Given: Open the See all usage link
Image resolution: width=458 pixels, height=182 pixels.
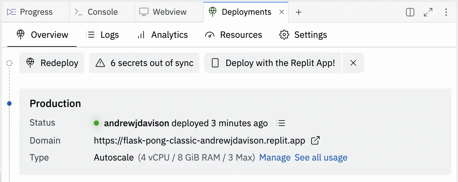Looking at the screenshot, I should [321, 158].
